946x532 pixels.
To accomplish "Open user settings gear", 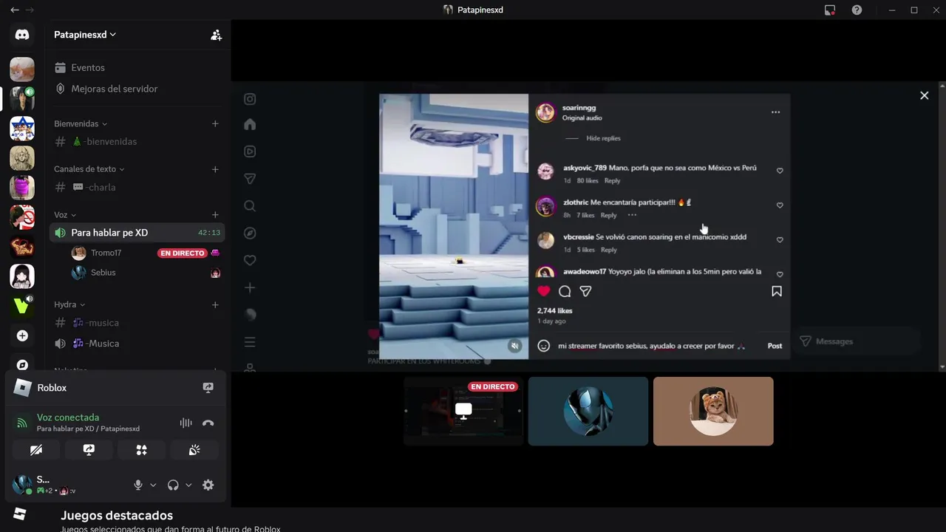I will coord(208,485).
